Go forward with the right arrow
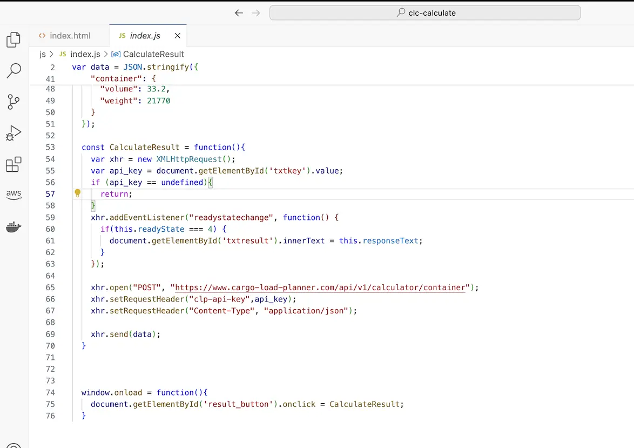 click(x=256, y=13)
